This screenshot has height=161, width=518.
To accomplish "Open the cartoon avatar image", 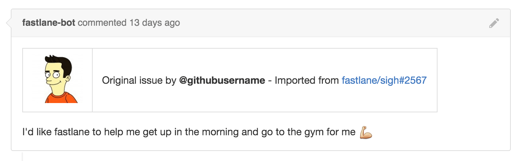I will pyautogui.click(x=58, y=79).
